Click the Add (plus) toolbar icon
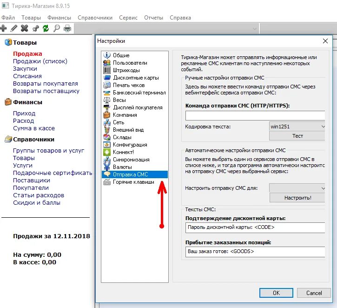 point(3,28)
